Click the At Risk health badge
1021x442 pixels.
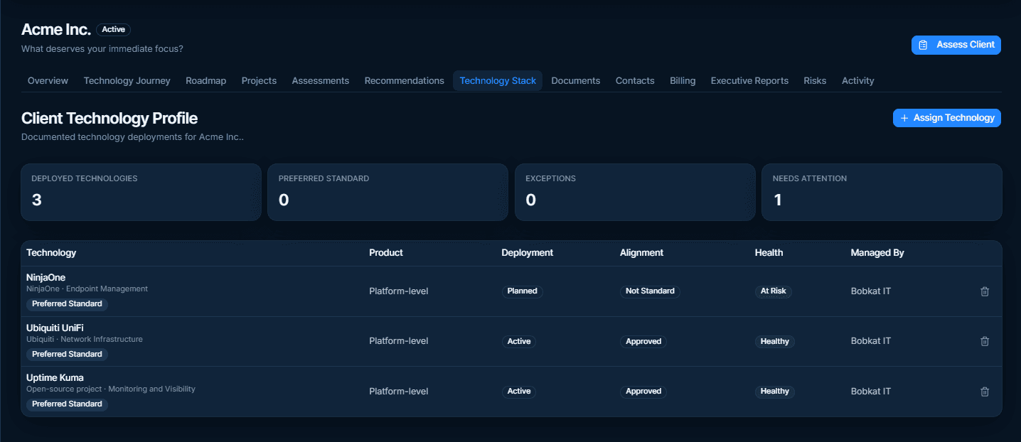774,291
